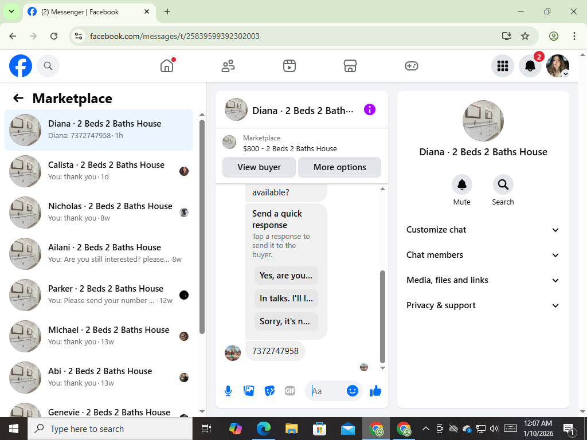Open the Parker conversation
Viewport: 587px width, 440px height.
point(99,295)
